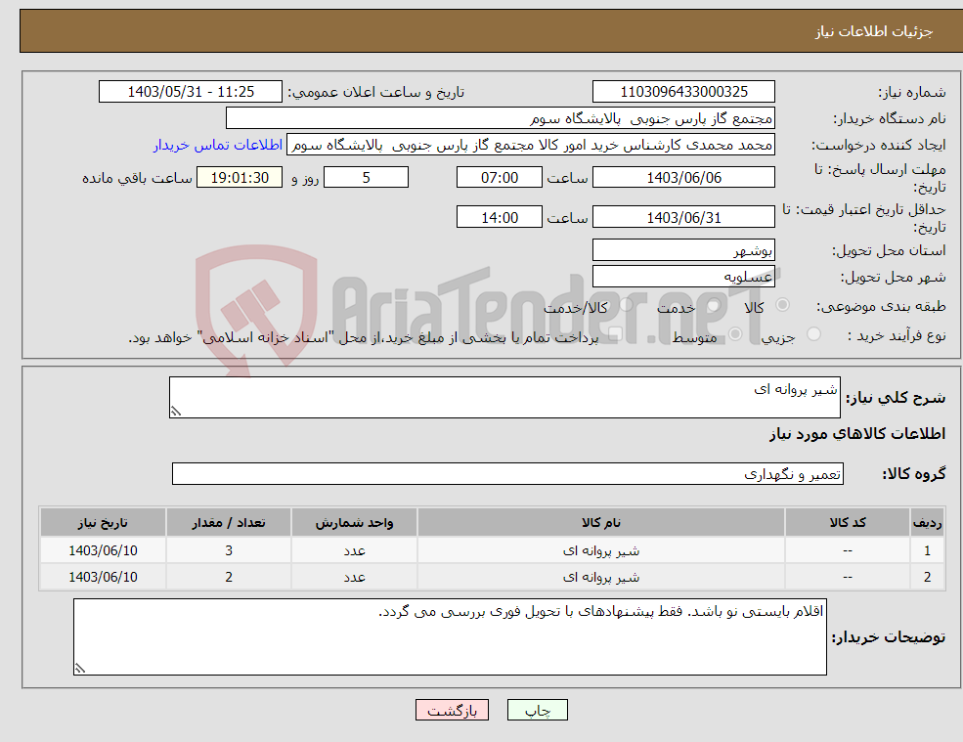Click the deadline time field 07:00
Viewport: 963px width, 742px height.
[x=500, y=178]
